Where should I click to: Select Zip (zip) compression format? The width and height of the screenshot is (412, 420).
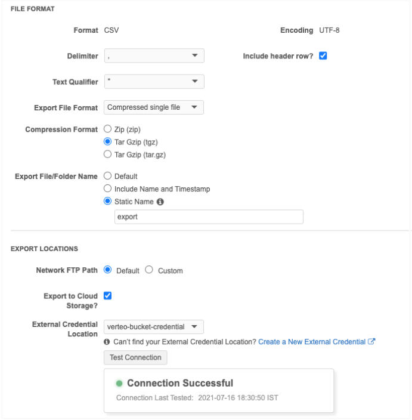click(108, 129)
